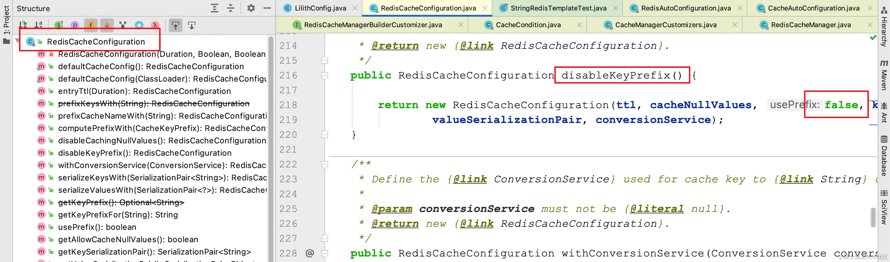The width and height of the screenshot is (890, 262).
Task: Select entryTtl(Duration) method in Structure
Action: (x=144, y=91)
